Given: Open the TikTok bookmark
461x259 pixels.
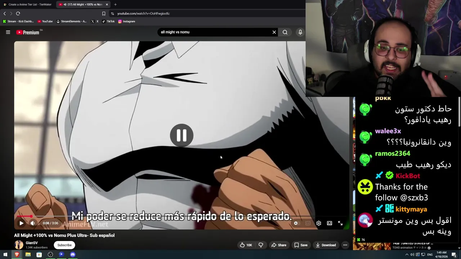Looking at the screenshot, I should [108, 21].
